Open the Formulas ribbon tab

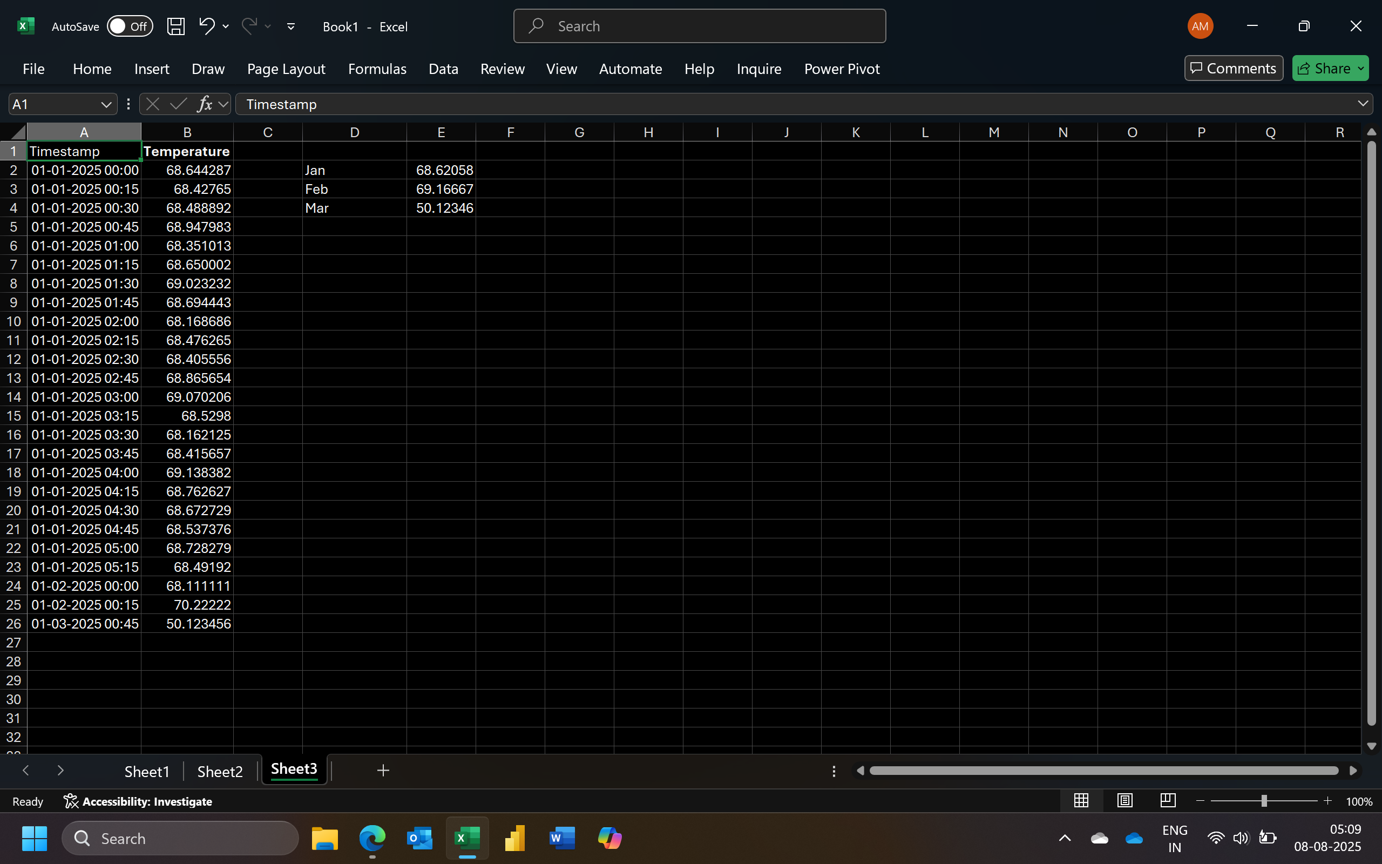(x=377, y=69)
